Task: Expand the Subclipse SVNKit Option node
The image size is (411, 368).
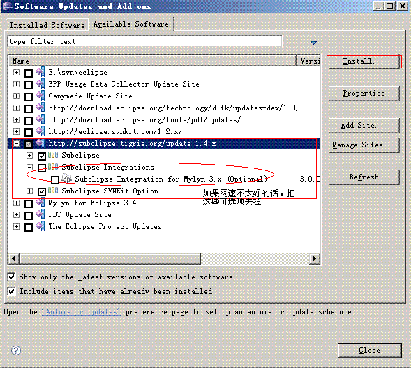Action: coord(29,191)
